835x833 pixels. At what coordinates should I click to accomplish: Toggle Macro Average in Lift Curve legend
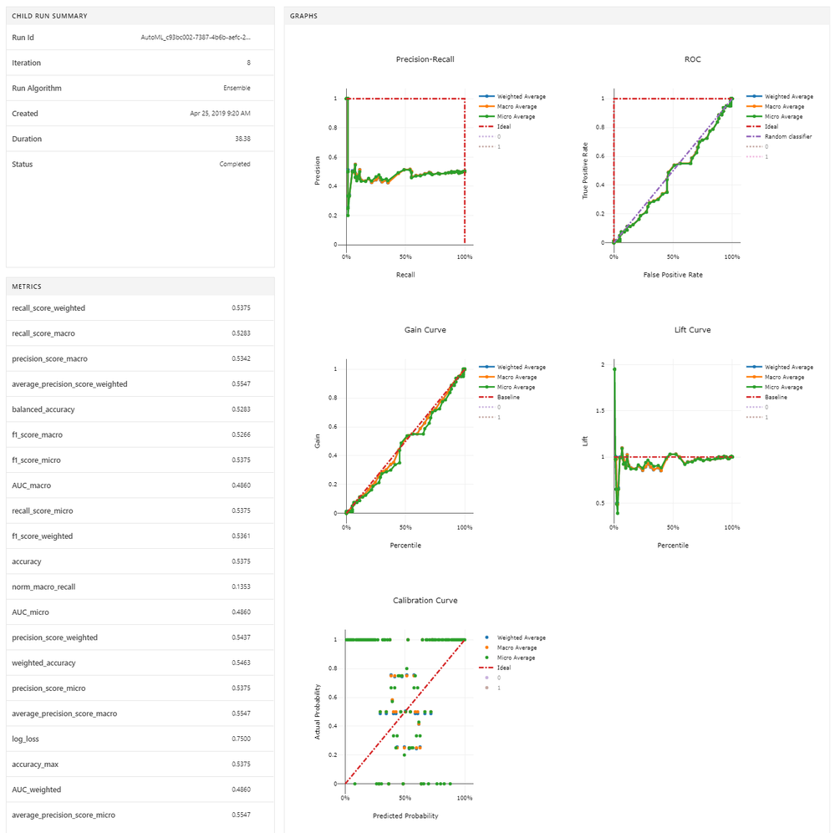tap(784, 377)
